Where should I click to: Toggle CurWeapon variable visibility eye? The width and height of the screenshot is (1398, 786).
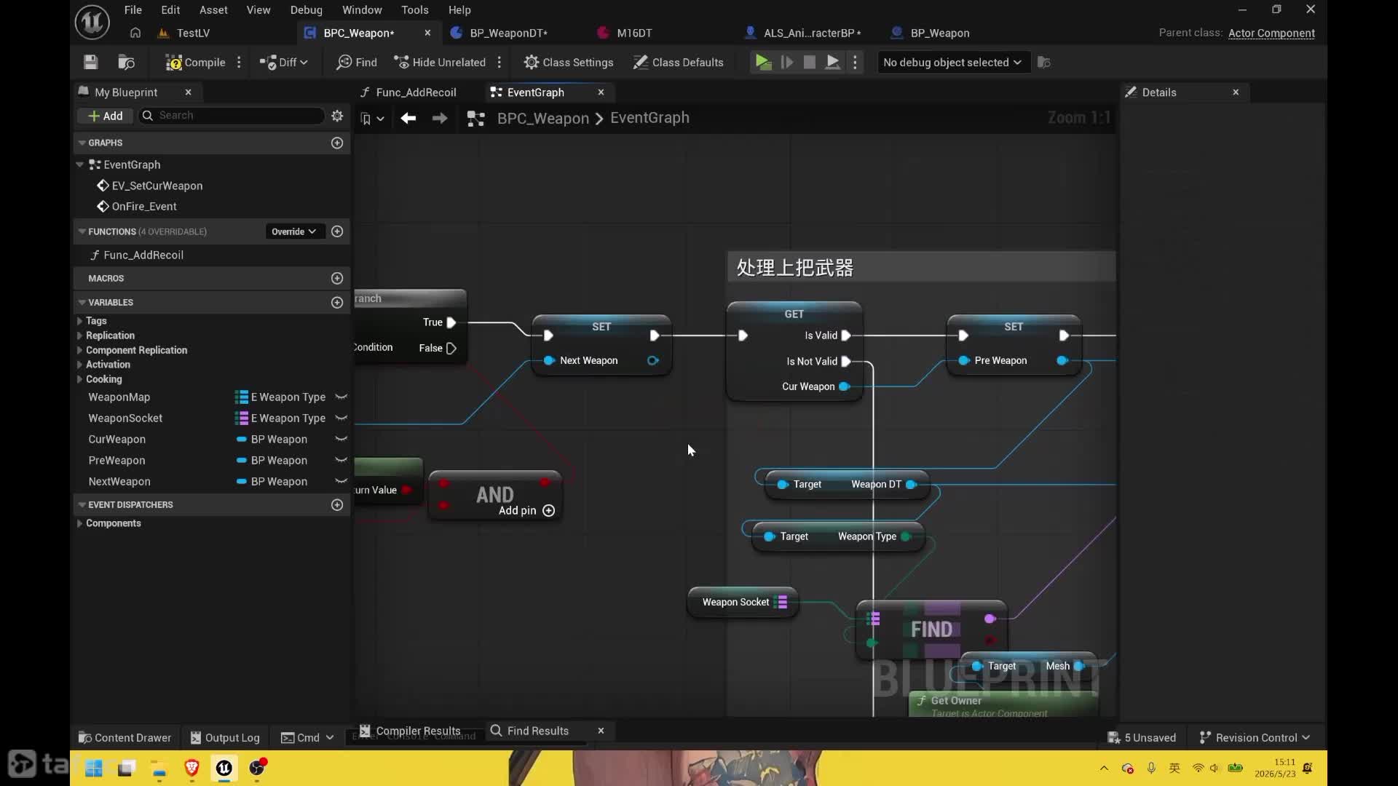341,439
